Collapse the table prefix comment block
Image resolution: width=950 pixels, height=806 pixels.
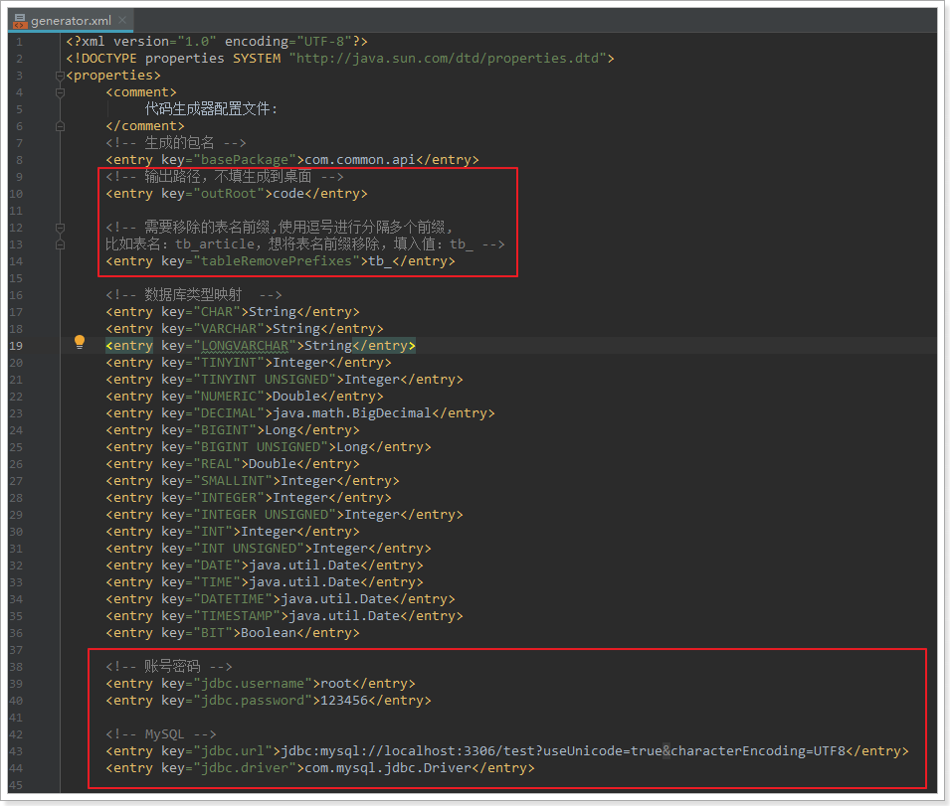pyautogui.click(x=60, y=229)
